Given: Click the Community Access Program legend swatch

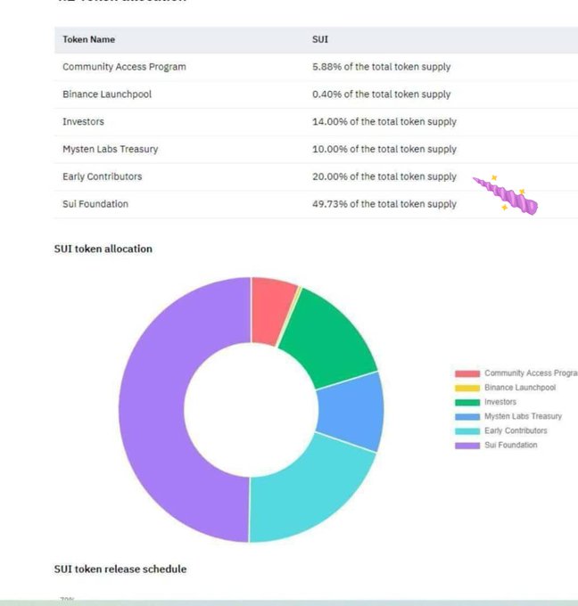Looking at the screenshot, I should tap(467, 373).
